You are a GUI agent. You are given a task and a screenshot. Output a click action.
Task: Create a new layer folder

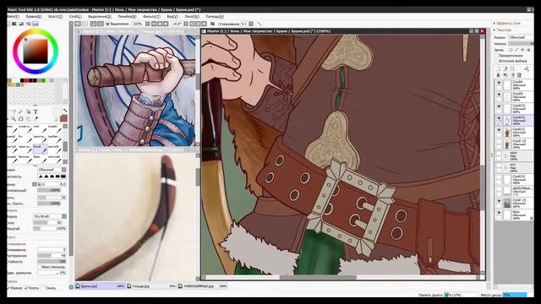pyautogui.click(x=512, y=69)
